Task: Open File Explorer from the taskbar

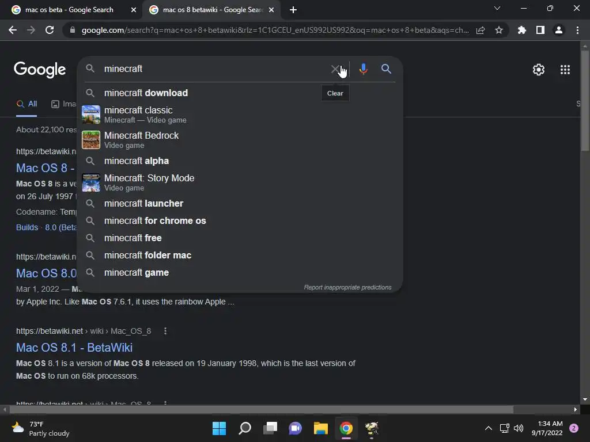Action: [x=321, y=428]
